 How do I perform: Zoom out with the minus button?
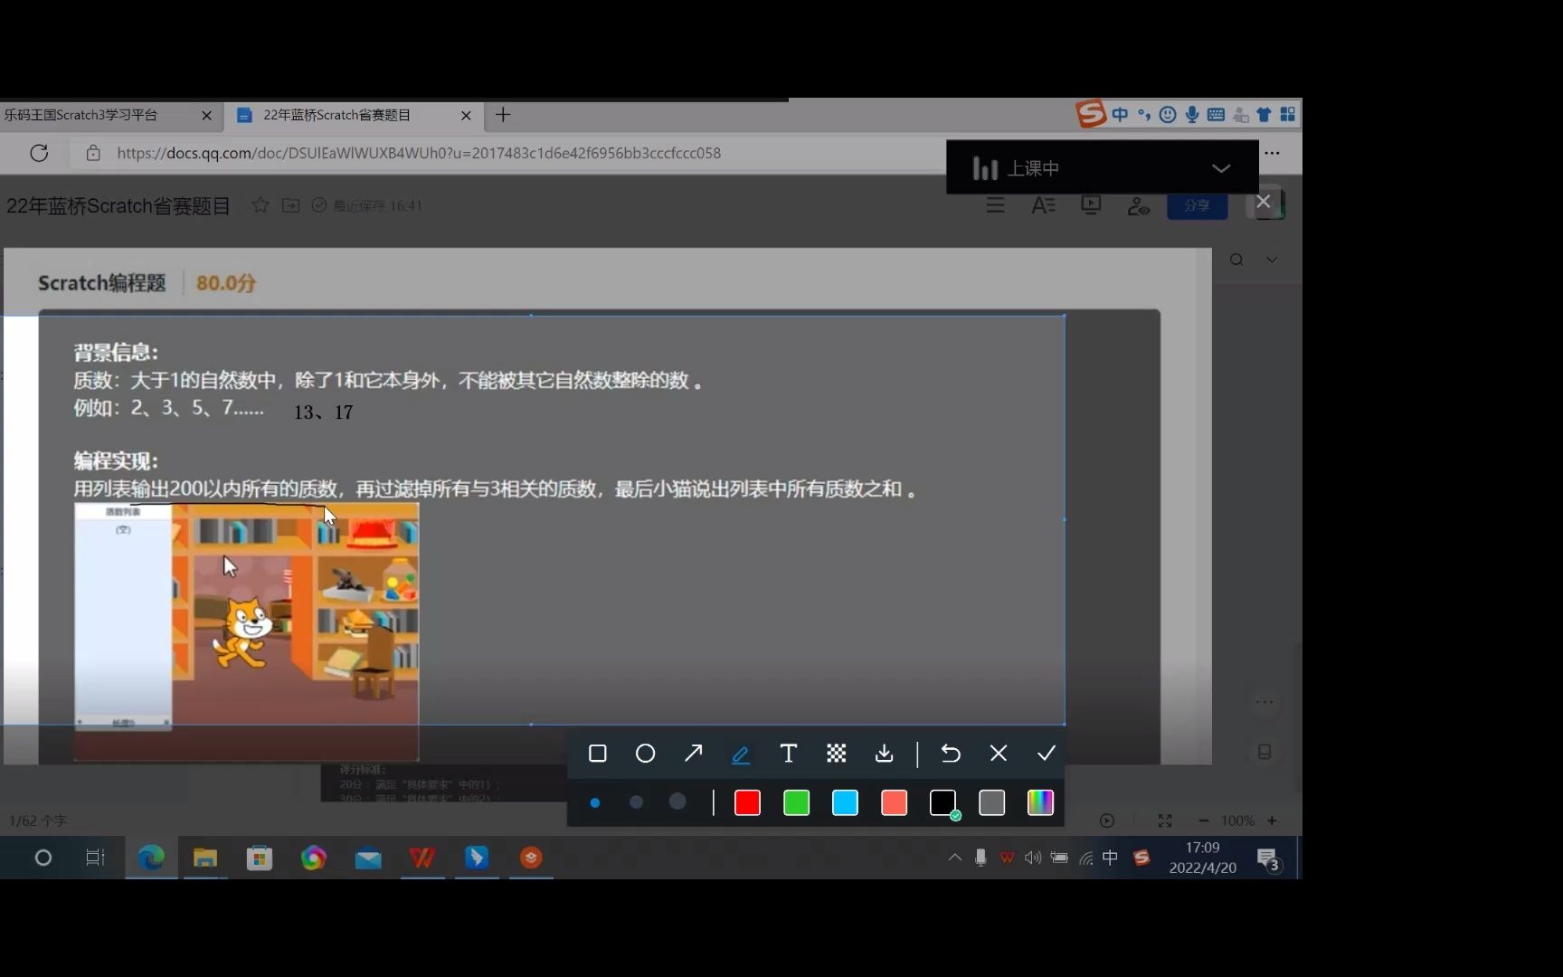1203,820
